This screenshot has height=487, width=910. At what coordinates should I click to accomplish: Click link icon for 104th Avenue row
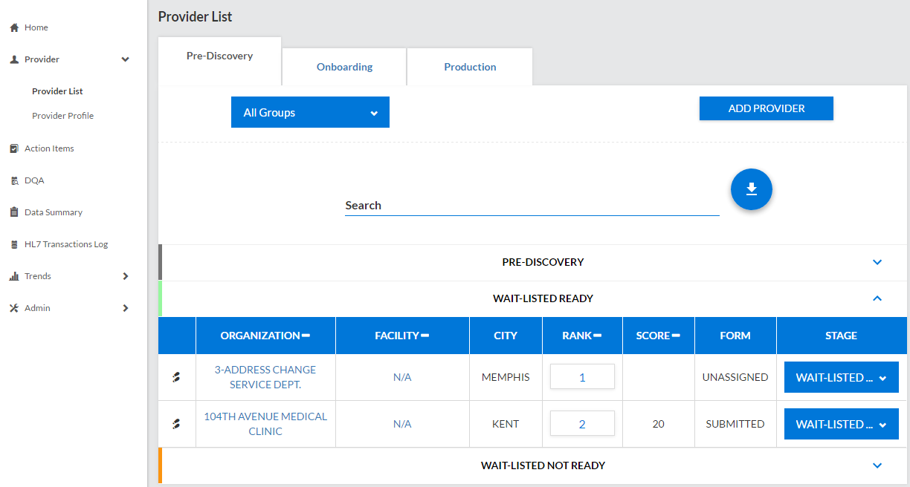pos(176,424)
